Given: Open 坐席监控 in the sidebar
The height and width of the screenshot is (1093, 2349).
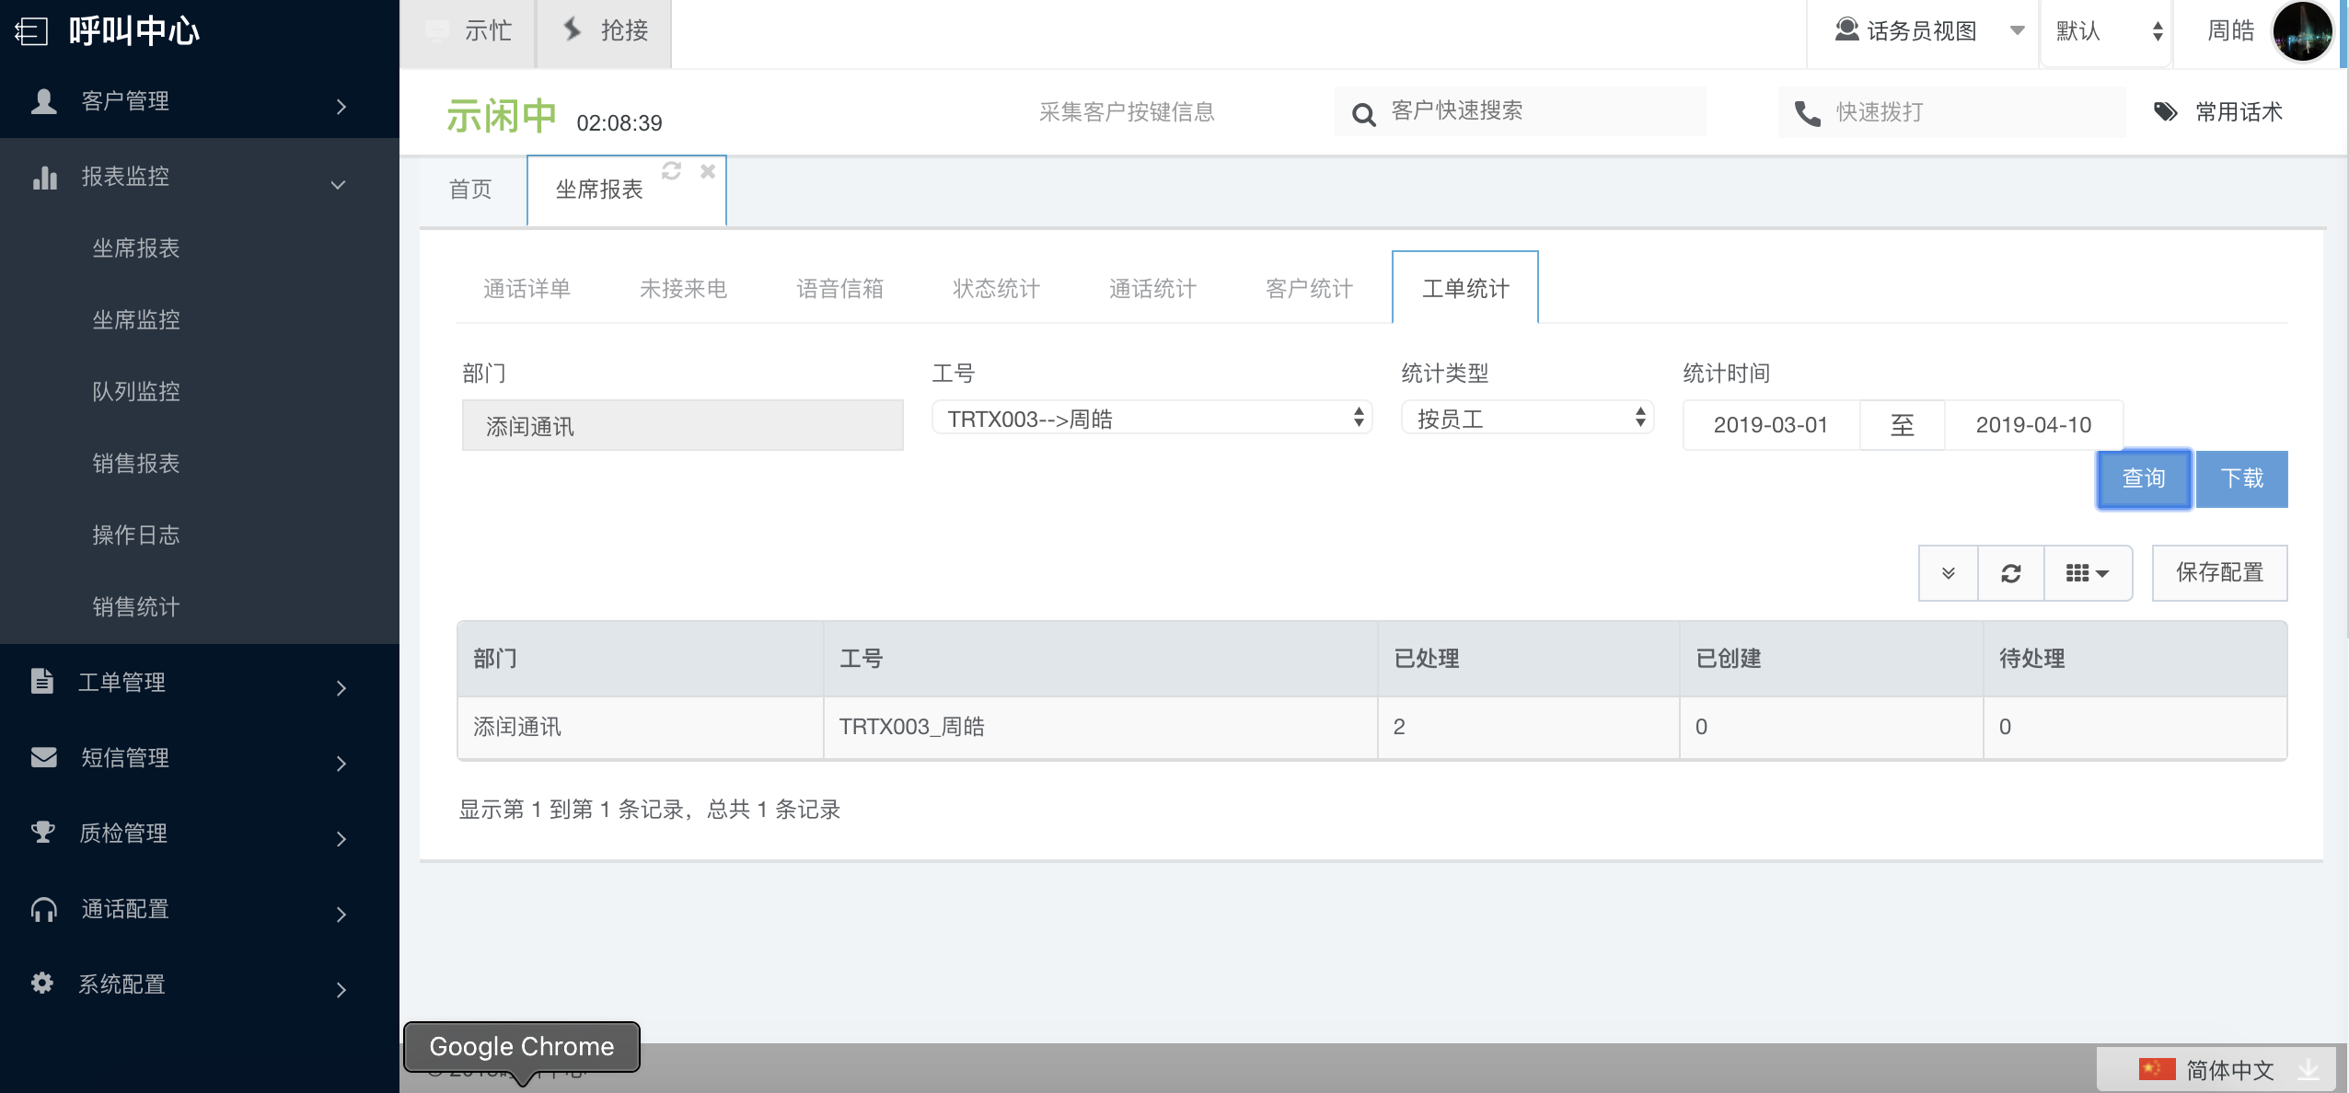Looking at the screenshot, I should tap(136, 320).
